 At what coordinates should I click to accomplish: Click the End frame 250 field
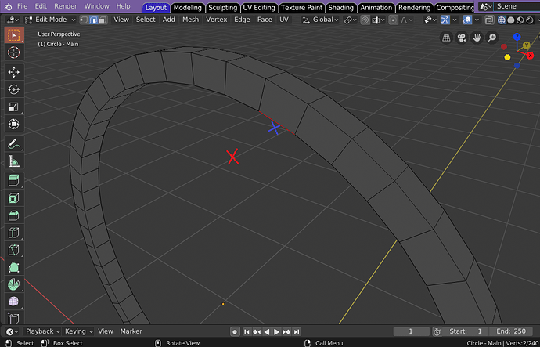[511, 331]
